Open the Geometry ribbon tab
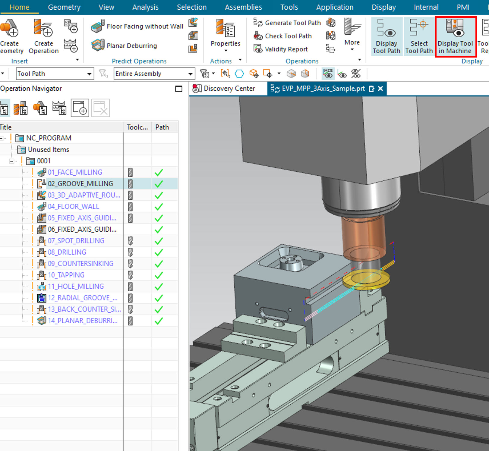The image size is (489, 451). coord(64,7)
